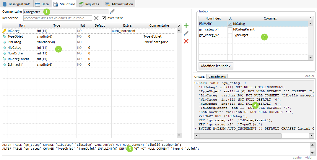Click the diamond icon of TypeObjet row
The height and width of the screenshot is (160, 317).
tap(4, 36)
